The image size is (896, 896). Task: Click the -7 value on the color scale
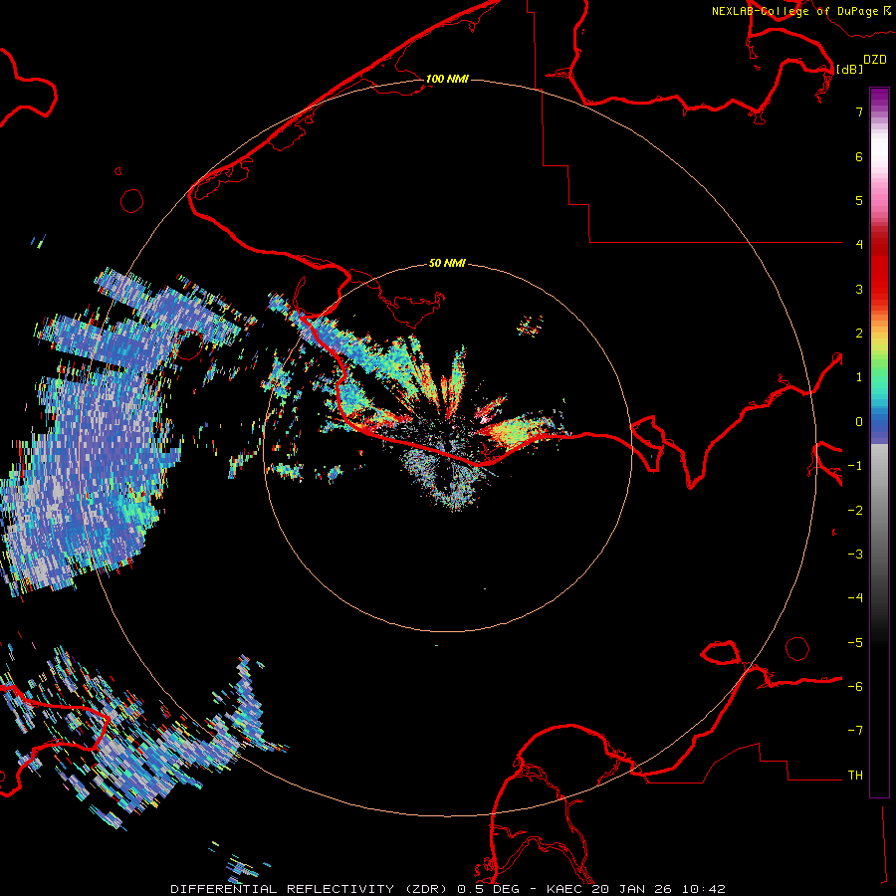(855, 731)
